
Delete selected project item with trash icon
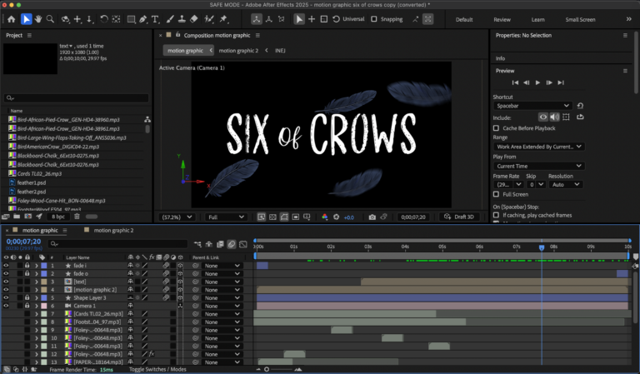77,217
